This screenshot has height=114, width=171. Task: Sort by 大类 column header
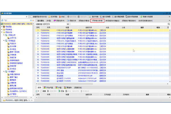[107, 27]
